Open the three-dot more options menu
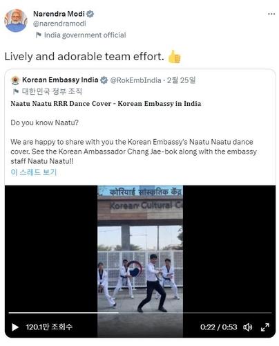 coord(271,14)
